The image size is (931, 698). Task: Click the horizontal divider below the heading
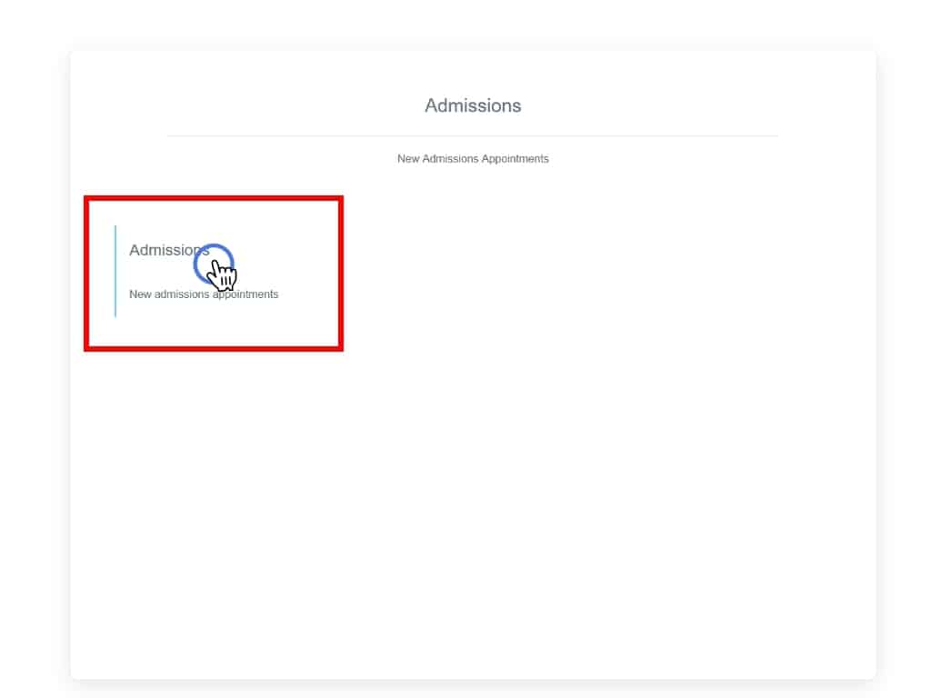click(x=473, y=136)
